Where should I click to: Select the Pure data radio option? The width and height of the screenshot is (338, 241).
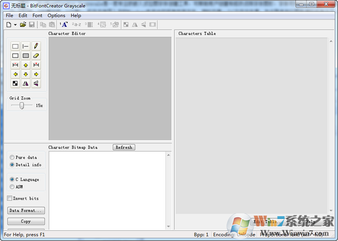coord(12,157)
